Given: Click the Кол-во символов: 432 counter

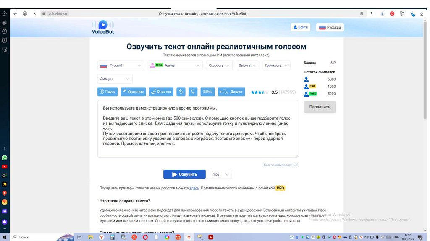Looking at the screenshot, I should coord(281,165).
